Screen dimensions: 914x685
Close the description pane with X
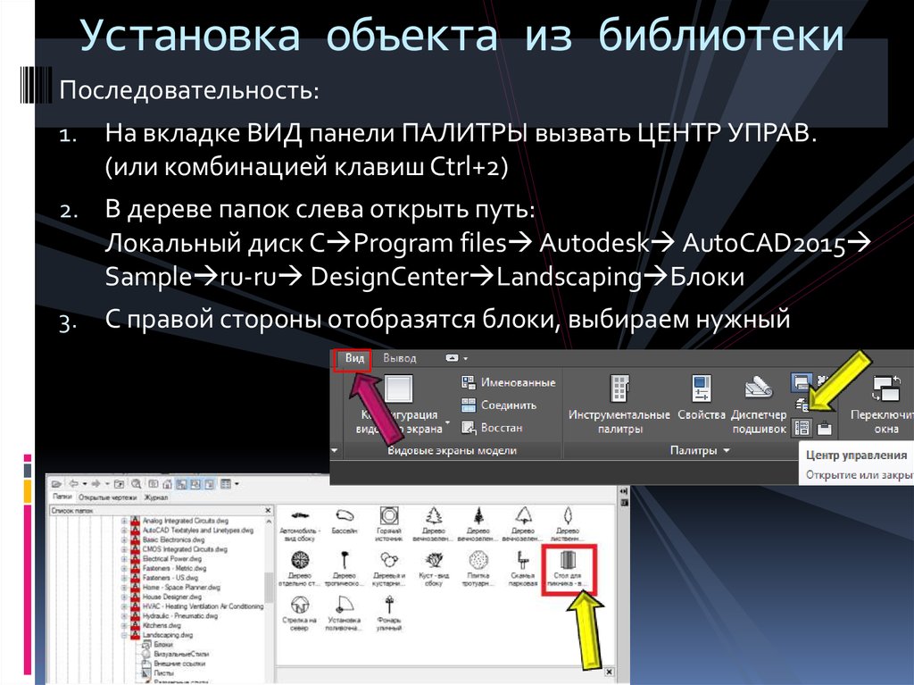pos(609,672)
